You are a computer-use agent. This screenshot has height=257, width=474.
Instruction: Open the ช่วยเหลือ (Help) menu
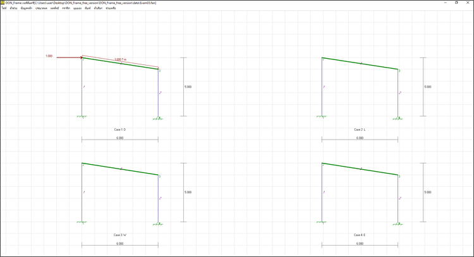point(111,8)
